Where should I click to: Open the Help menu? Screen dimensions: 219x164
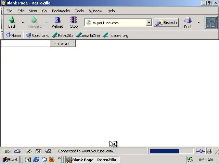(x=111, y=11)
